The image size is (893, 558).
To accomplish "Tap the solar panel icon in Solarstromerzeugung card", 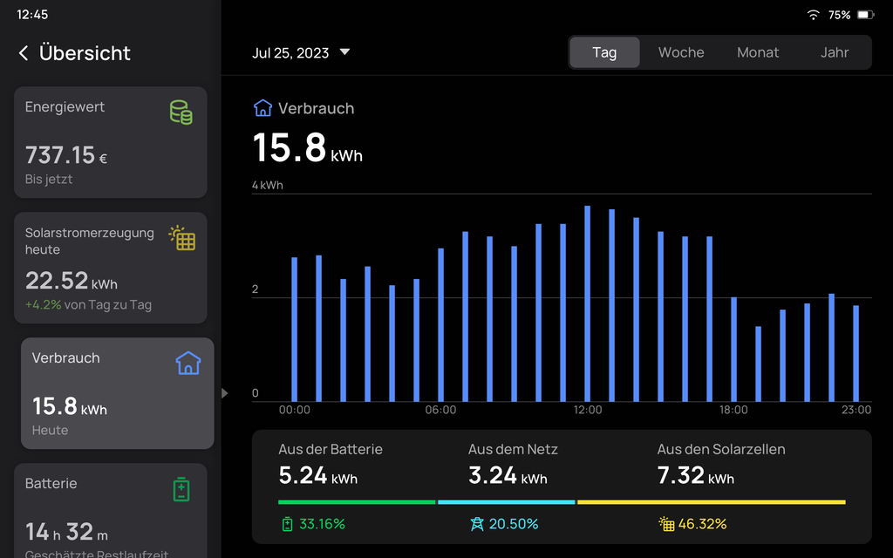I will pos(182,238).
